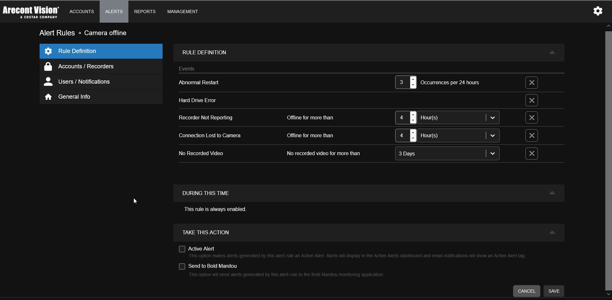
Task: Click 'No recorded video for more than' text
Action: (323, 154)
